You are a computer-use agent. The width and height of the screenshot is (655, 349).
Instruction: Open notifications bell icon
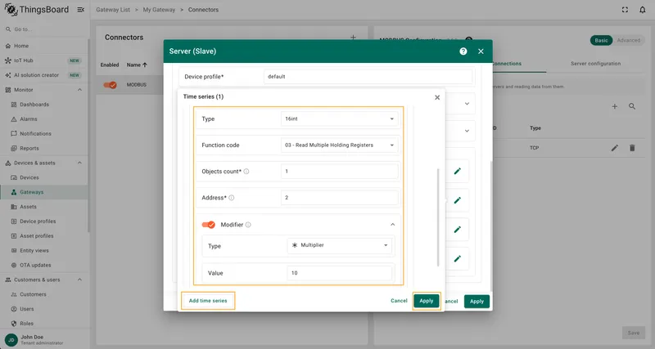point(643,10)
